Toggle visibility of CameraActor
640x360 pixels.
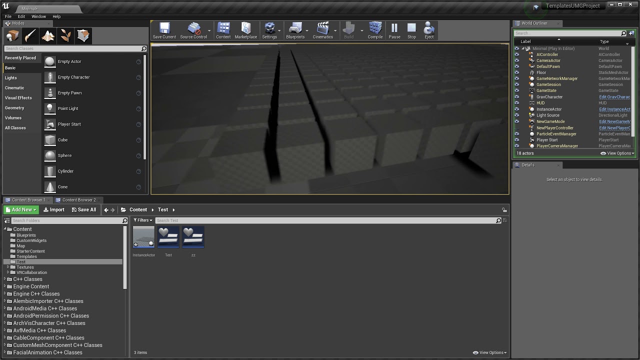coord(517,60)
